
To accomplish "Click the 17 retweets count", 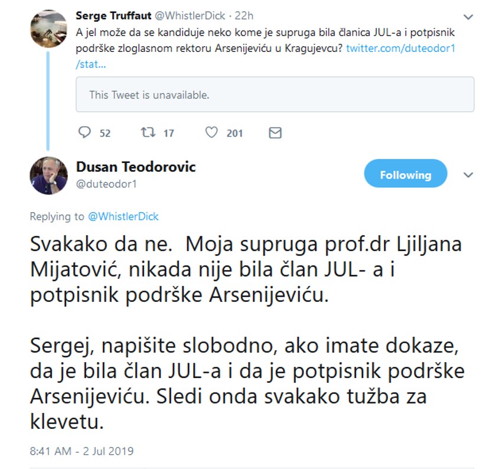I will (x=169, y=133).
